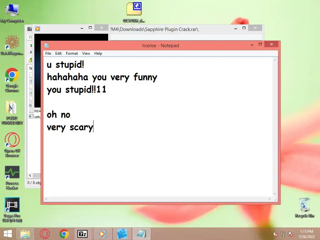Viewport: 320px width, 240px height.
Task: Open the Windows Start button
Action: [8, 234]
